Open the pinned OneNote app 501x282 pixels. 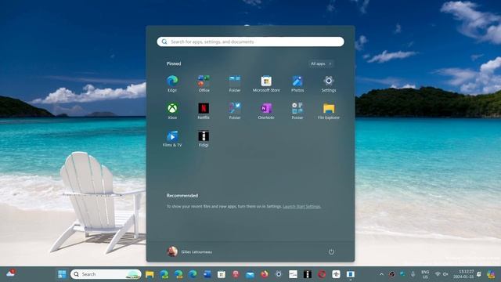click(266, 110)
